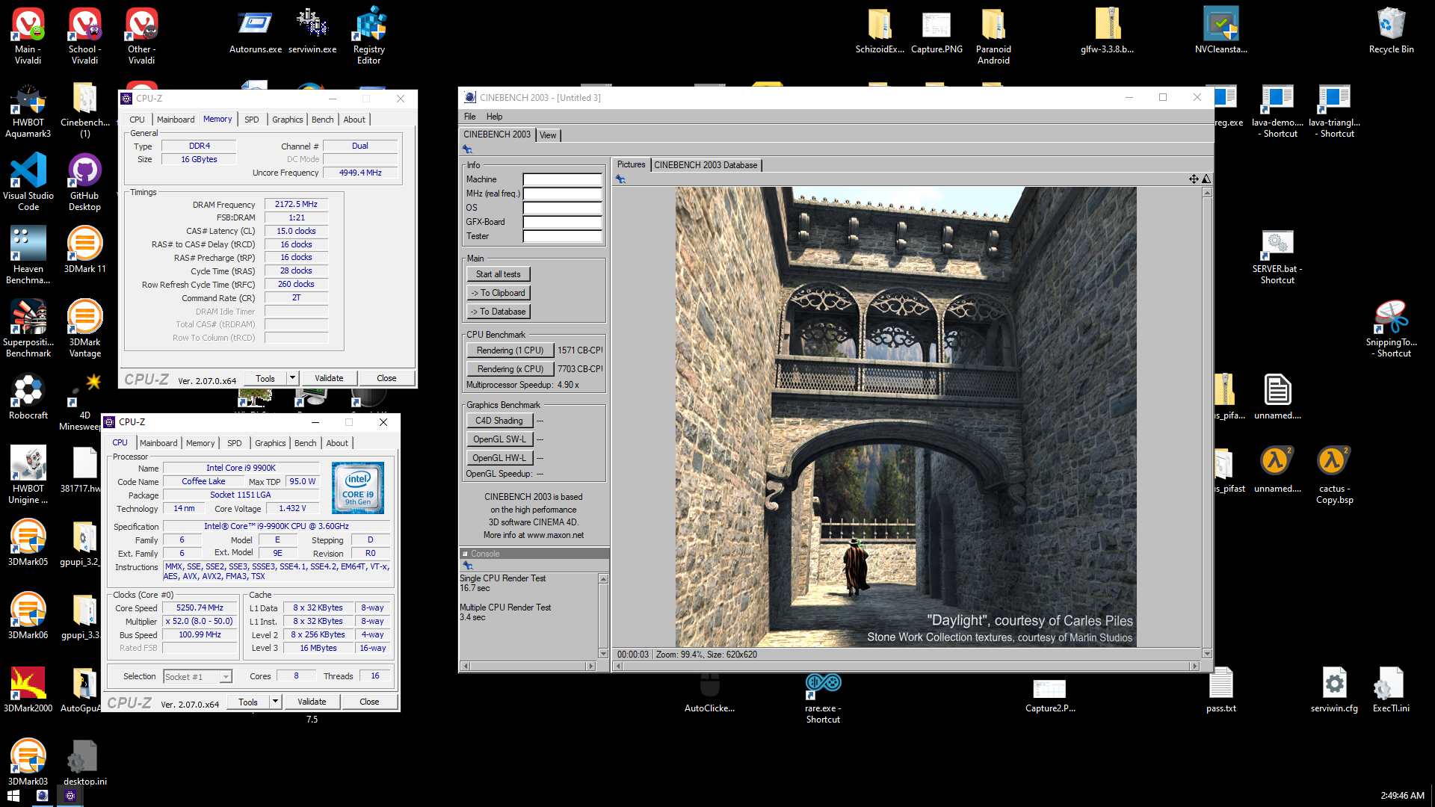Open the cactus - Copy.bsp file
The image size is (1435, 807).
click(1334, 475)
